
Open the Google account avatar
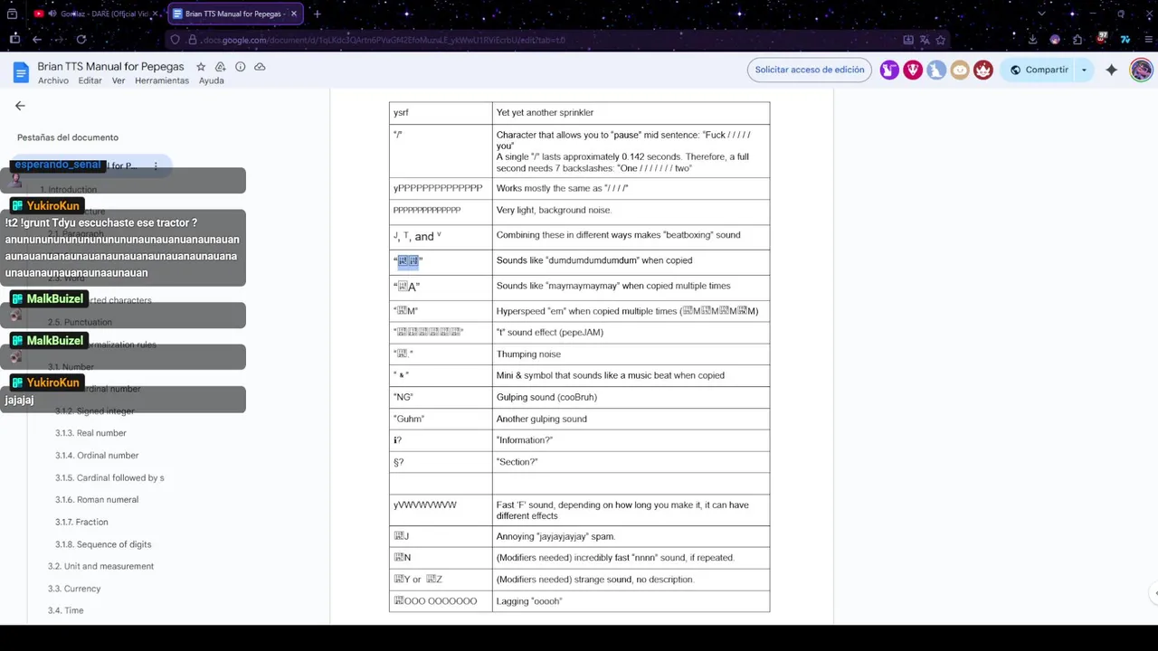point(1141,70)
